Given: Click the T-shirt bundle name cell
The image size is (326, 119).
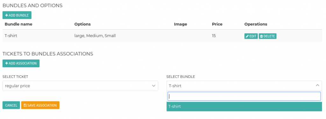Looking at the screenshot, I should 11,36.
